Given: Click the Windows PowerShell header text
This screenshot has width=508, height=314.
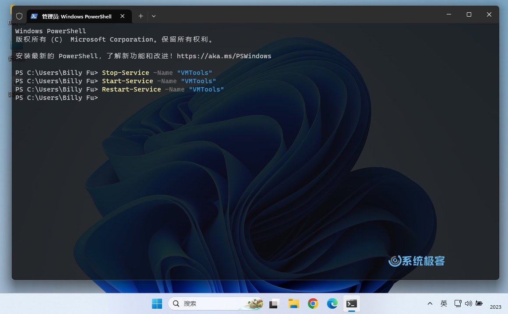Looking at the screenshot, I should [50, 31].
